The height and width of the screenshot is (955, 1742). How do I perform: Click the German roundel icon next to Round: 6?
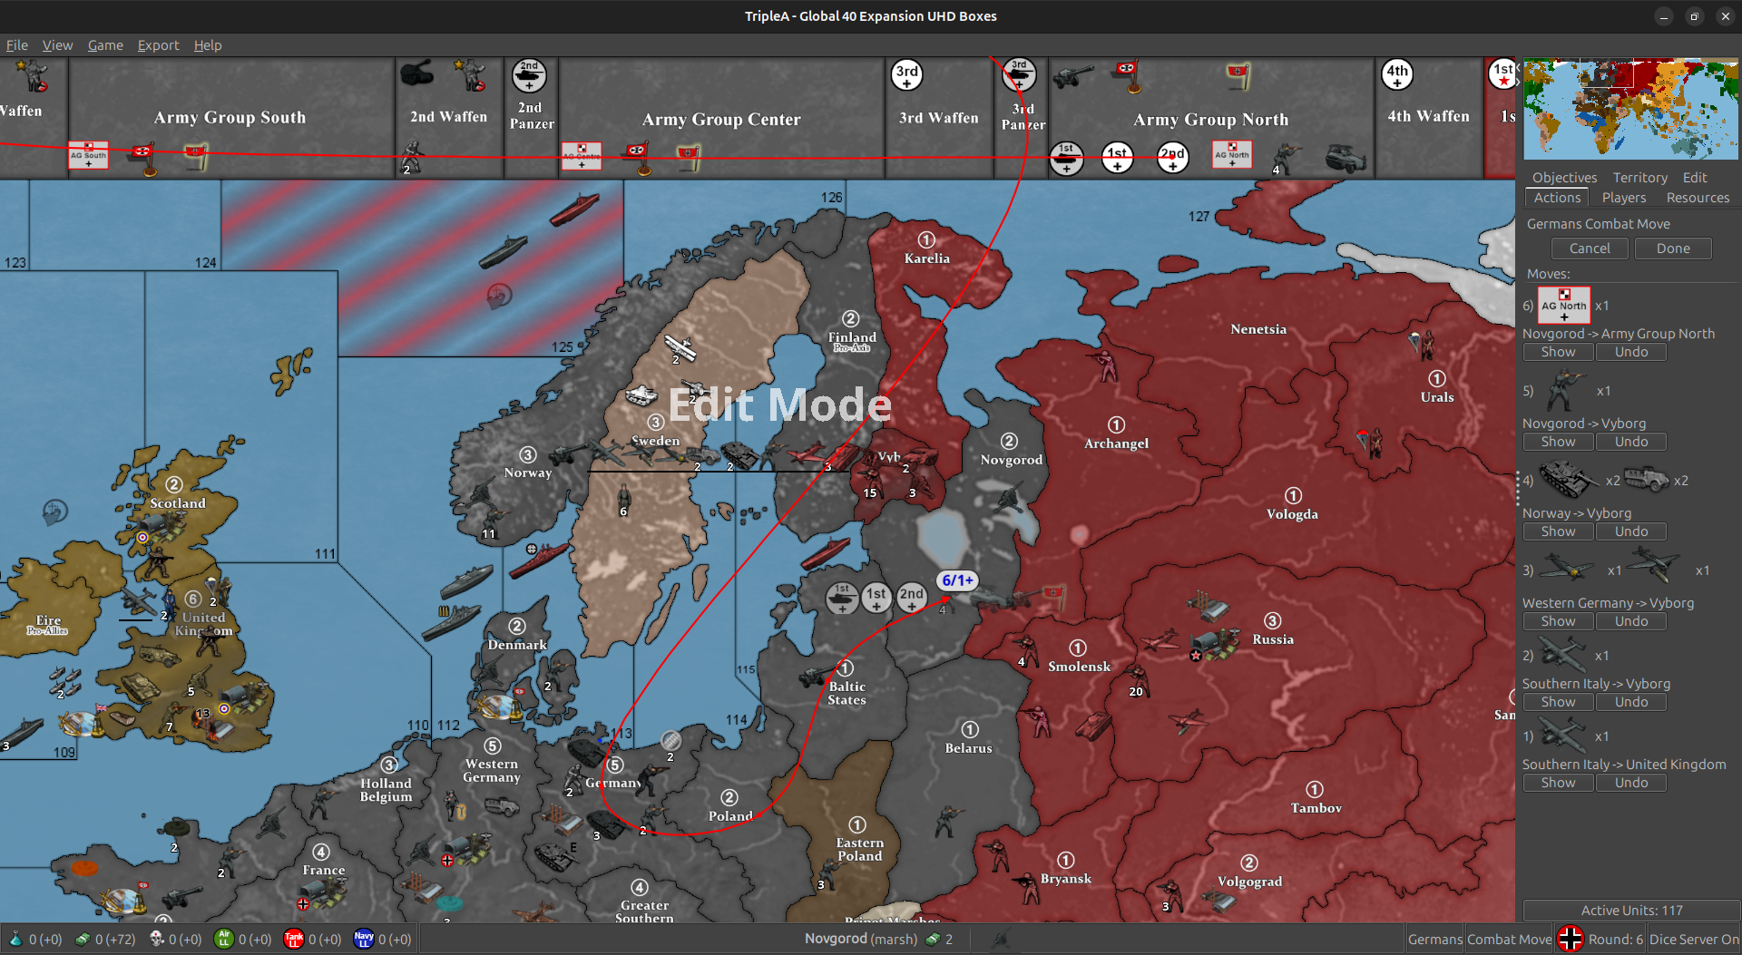[x=1569, y=939]
